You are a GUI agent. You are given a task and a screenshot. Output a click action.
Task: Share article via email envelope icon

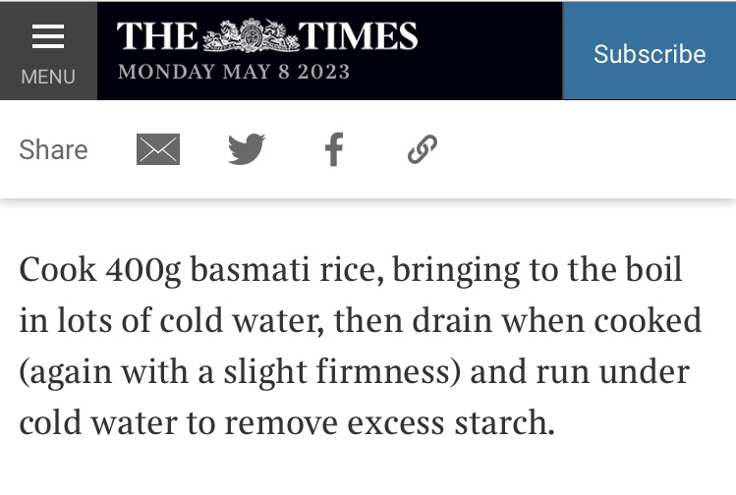click(158, 149)
